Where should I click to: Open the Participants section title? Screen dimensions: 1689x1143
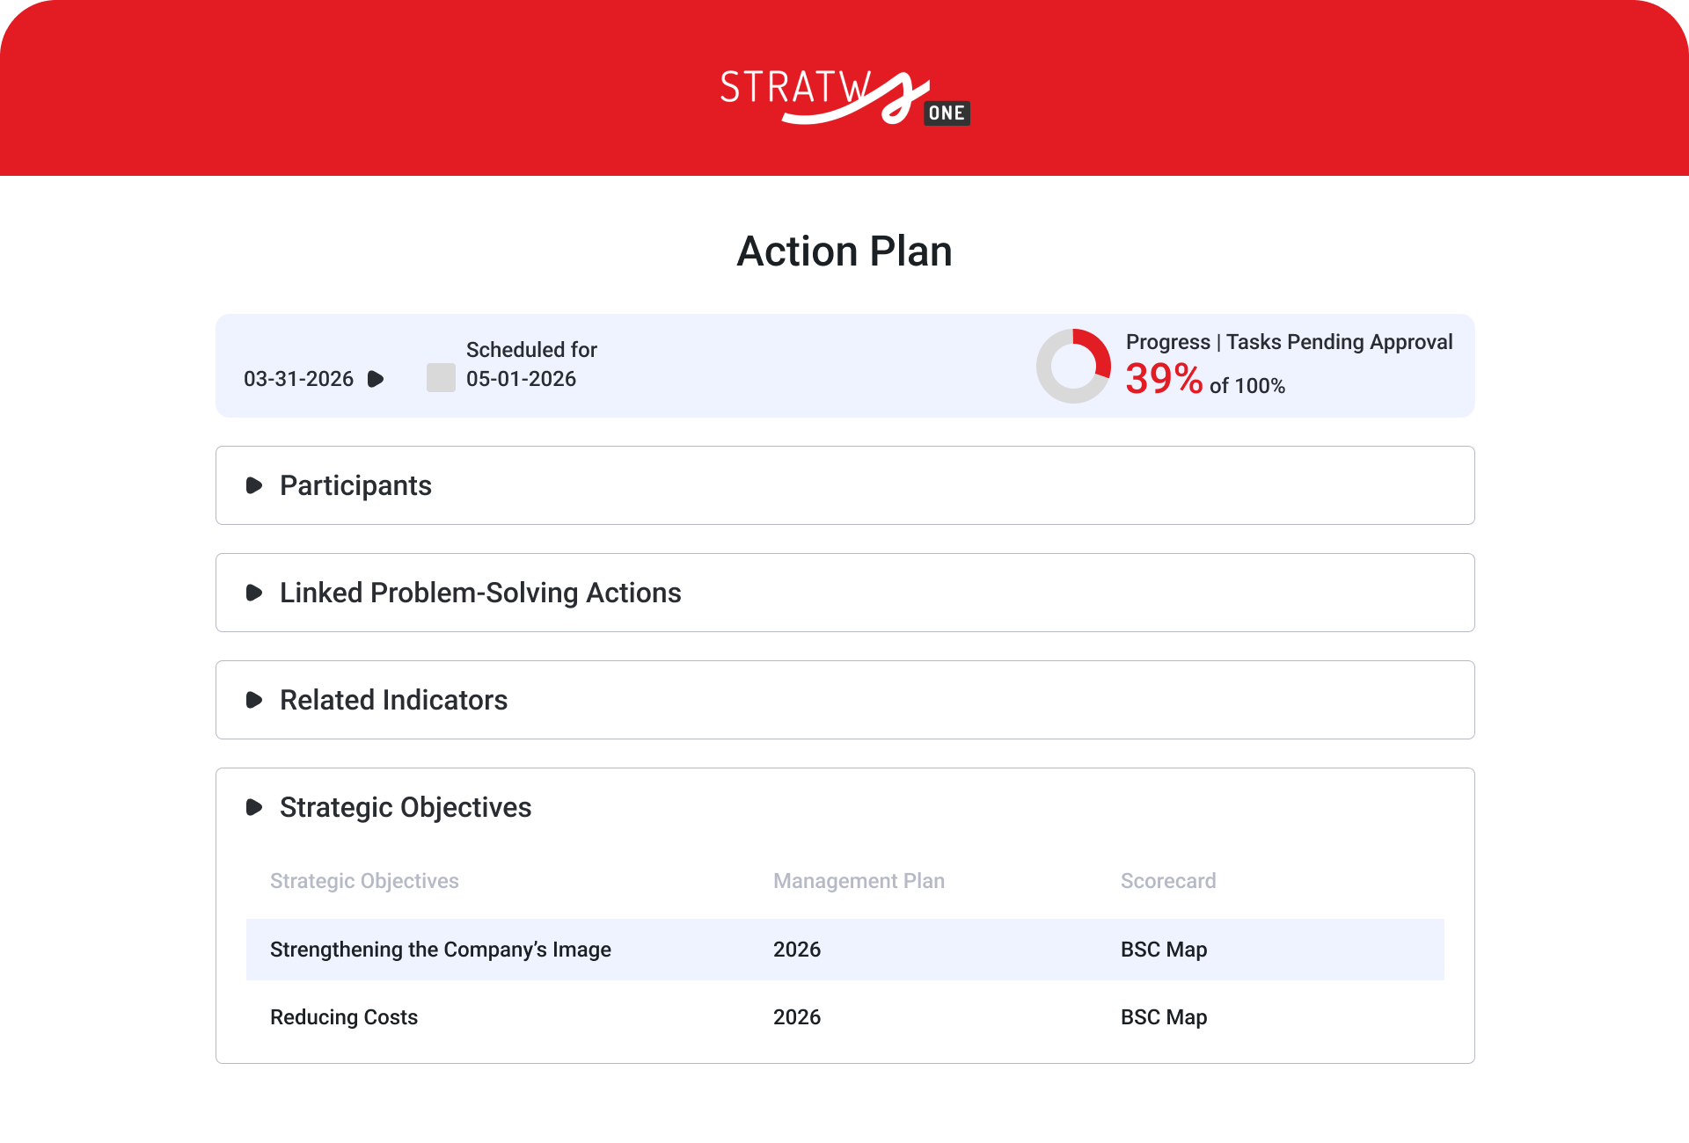pos(355,485)
